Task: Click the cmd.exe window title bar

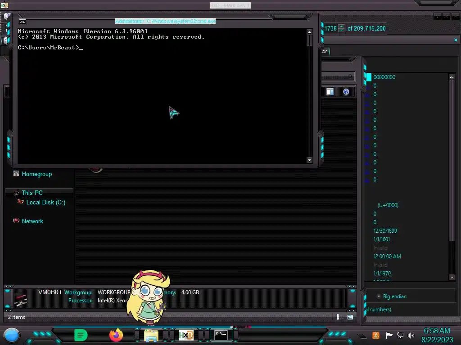Action: (x=165, y=21)
